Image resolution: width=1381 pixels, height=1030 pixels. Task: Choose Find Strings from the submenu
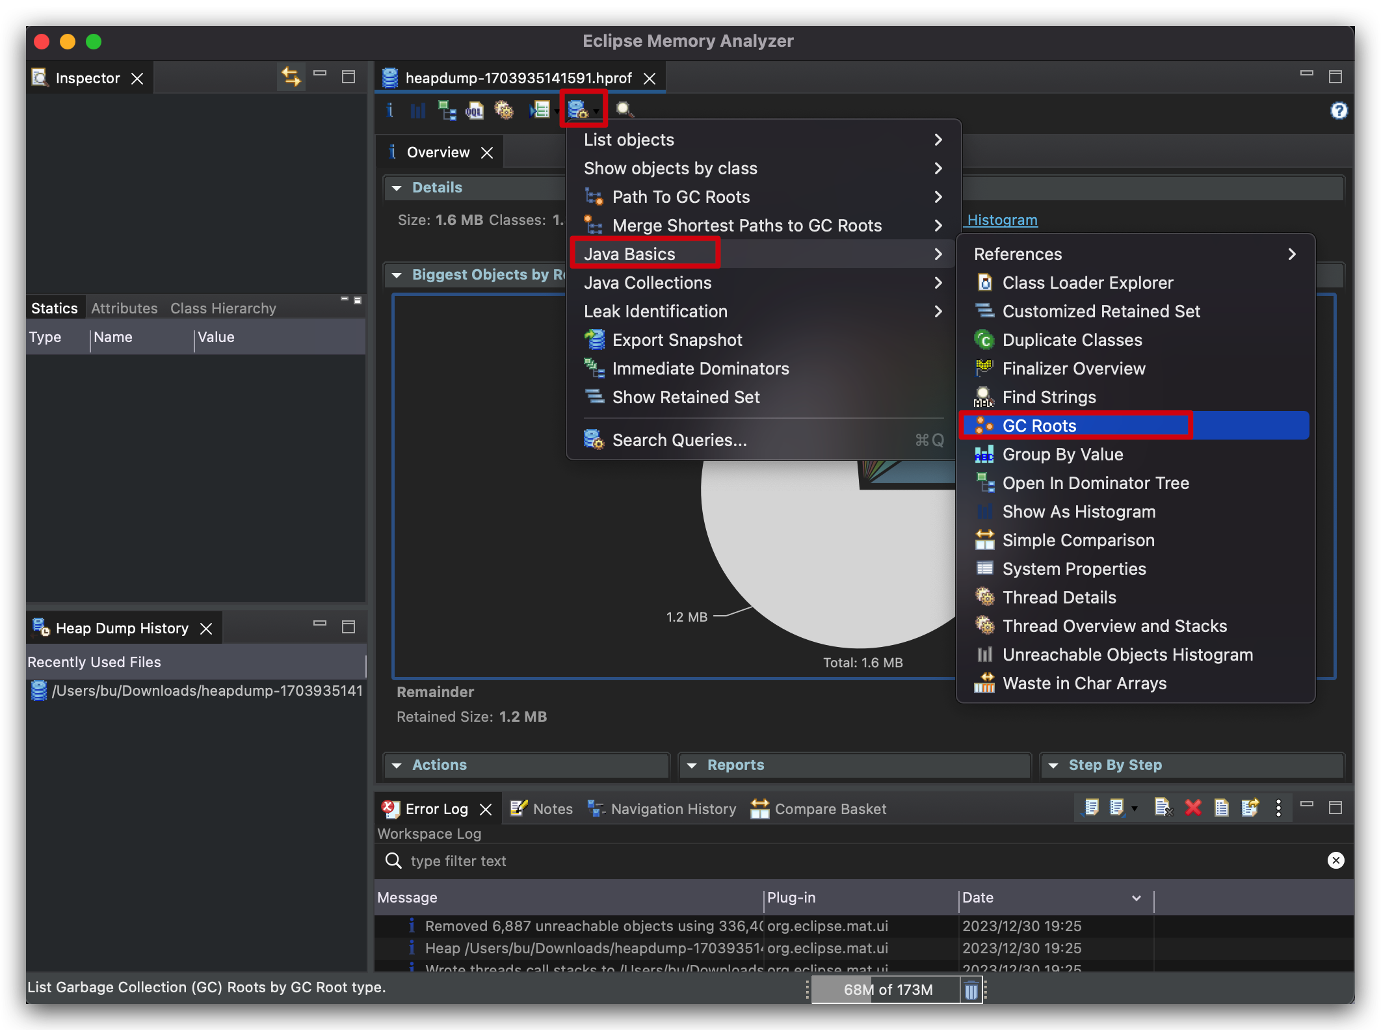[1049, 397]
